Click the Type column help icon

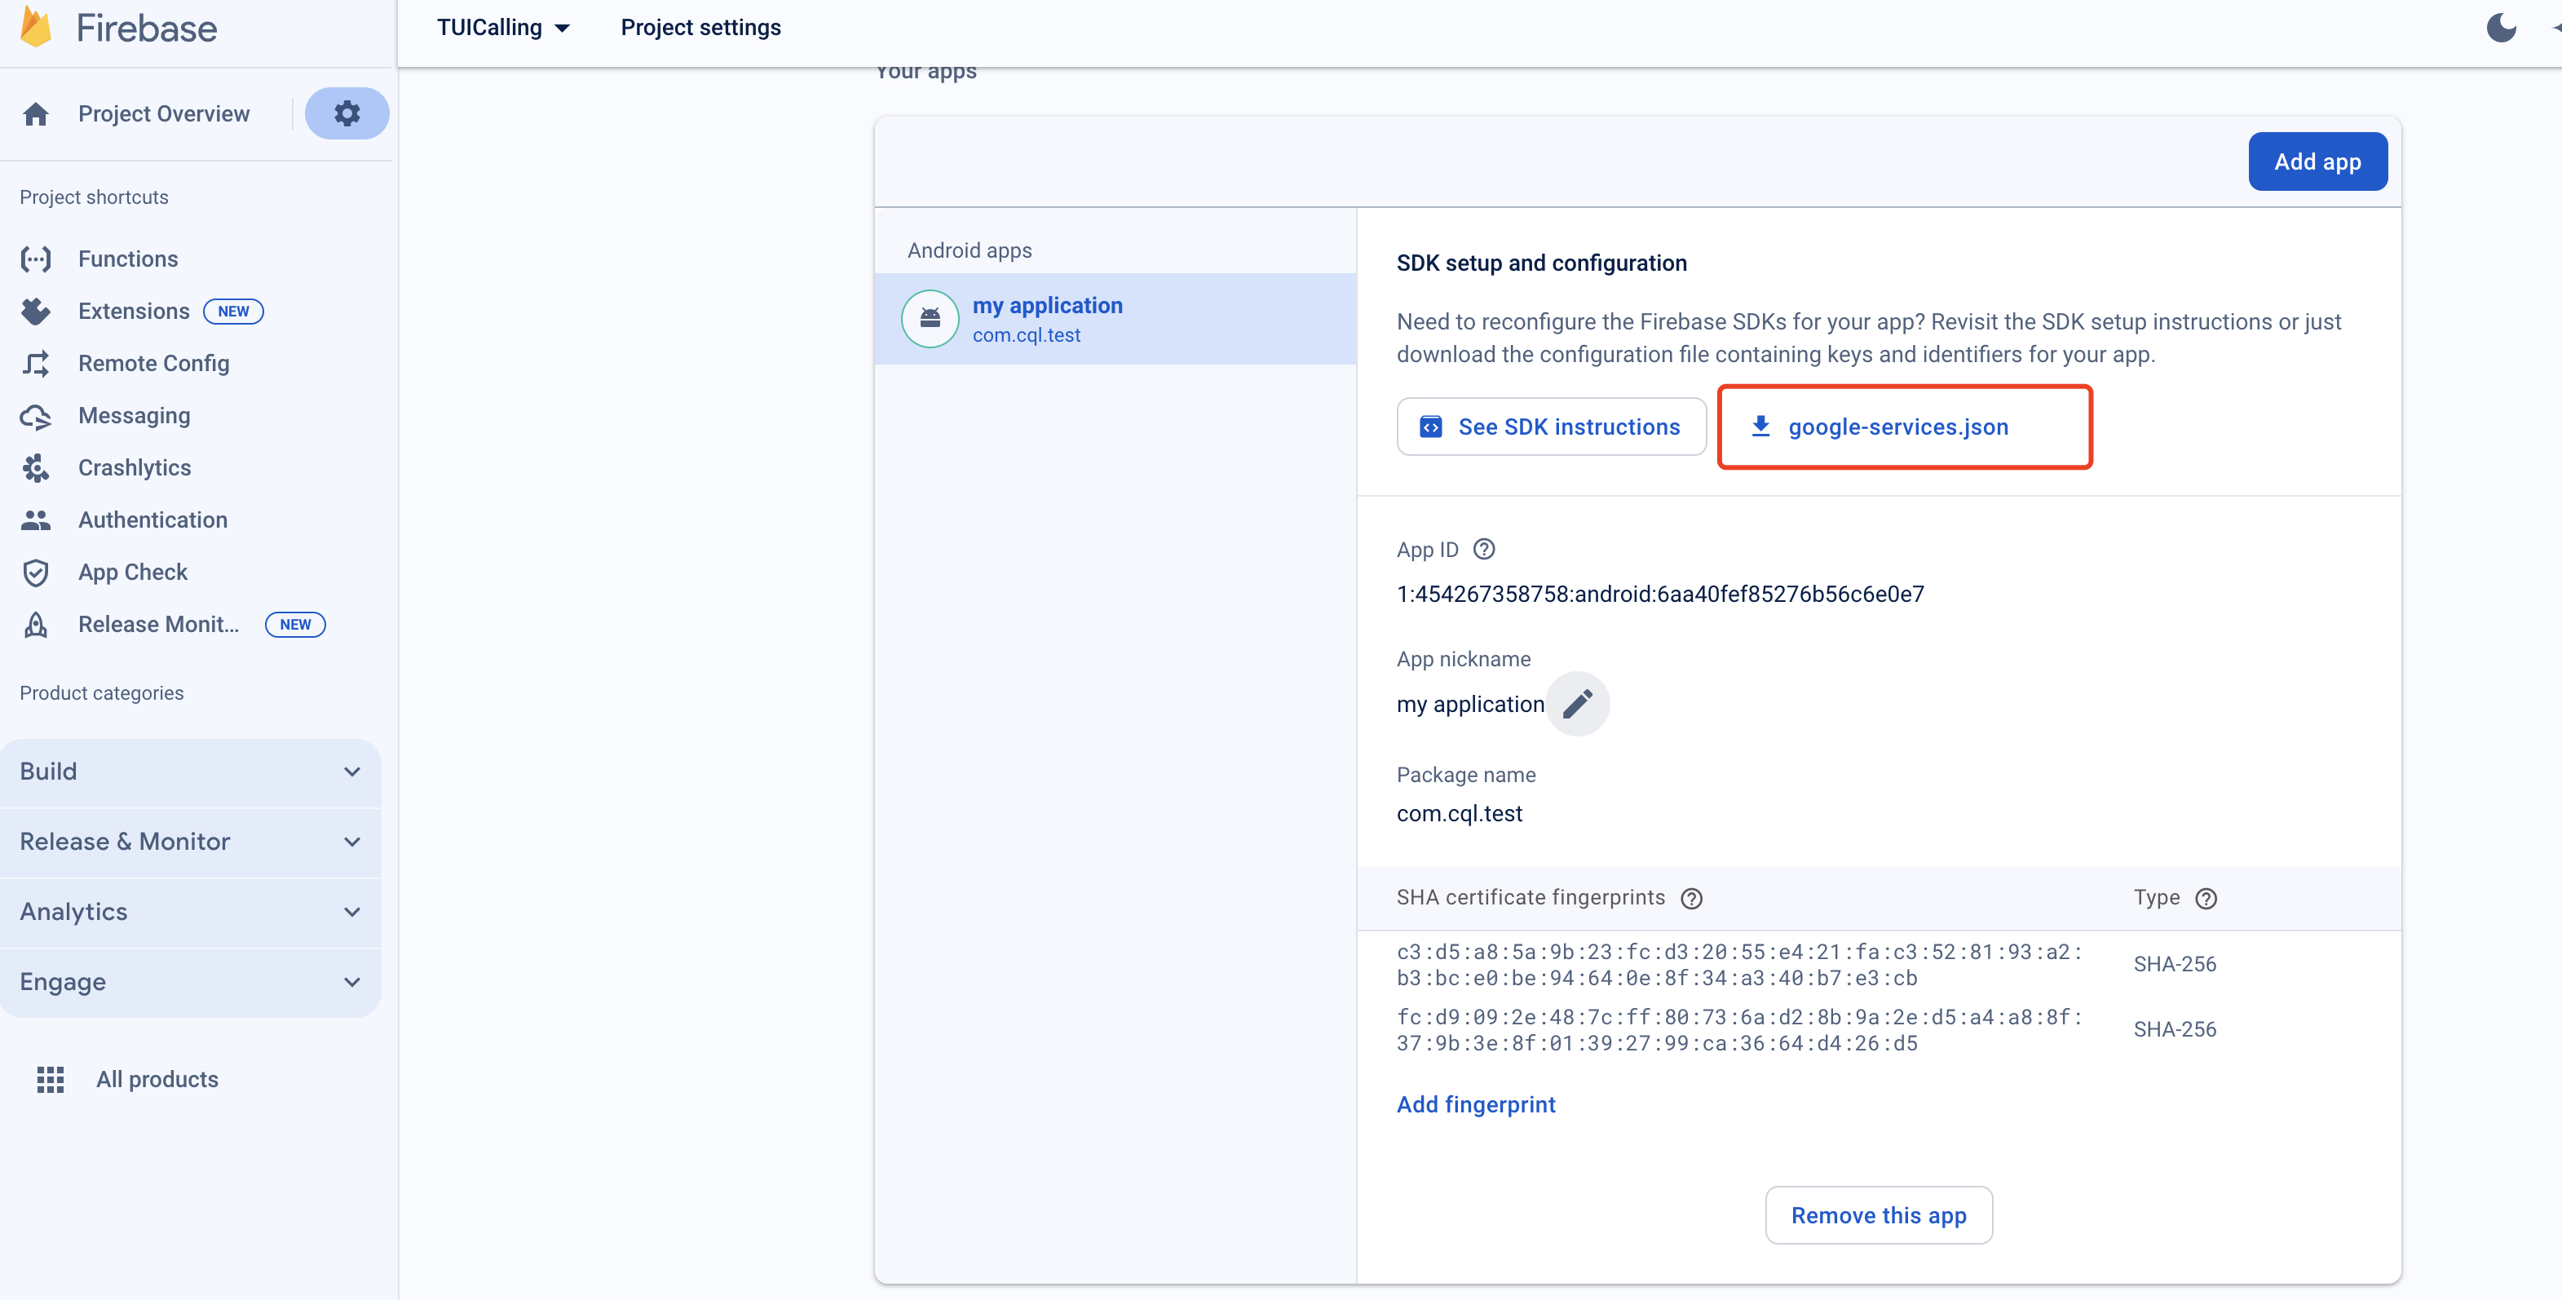coord(2206,898)
